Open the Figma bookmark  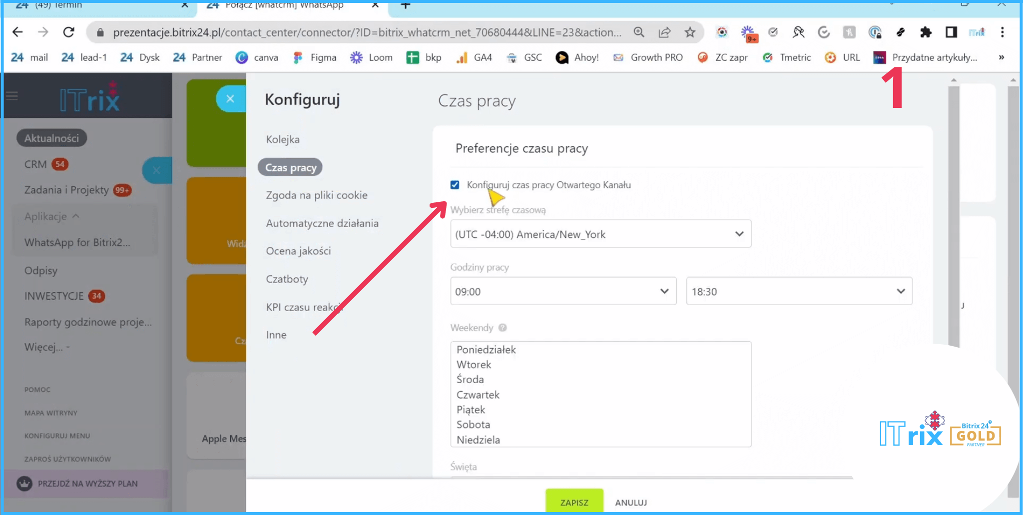(315, 57)
